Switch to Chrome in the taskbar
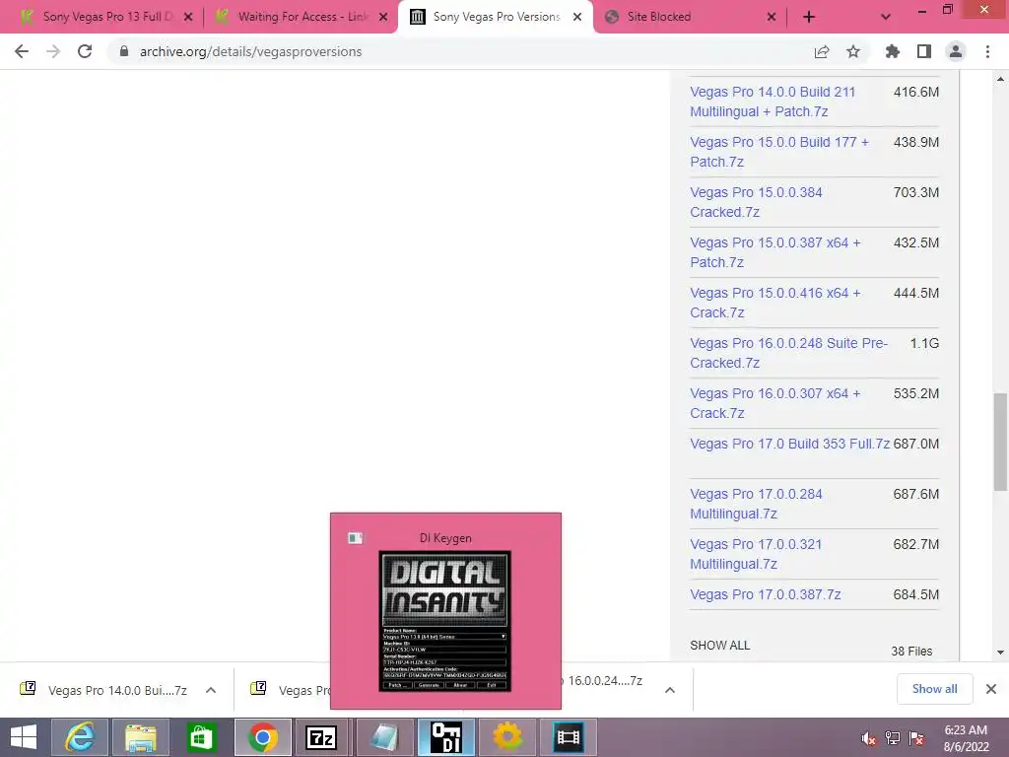 262,737
